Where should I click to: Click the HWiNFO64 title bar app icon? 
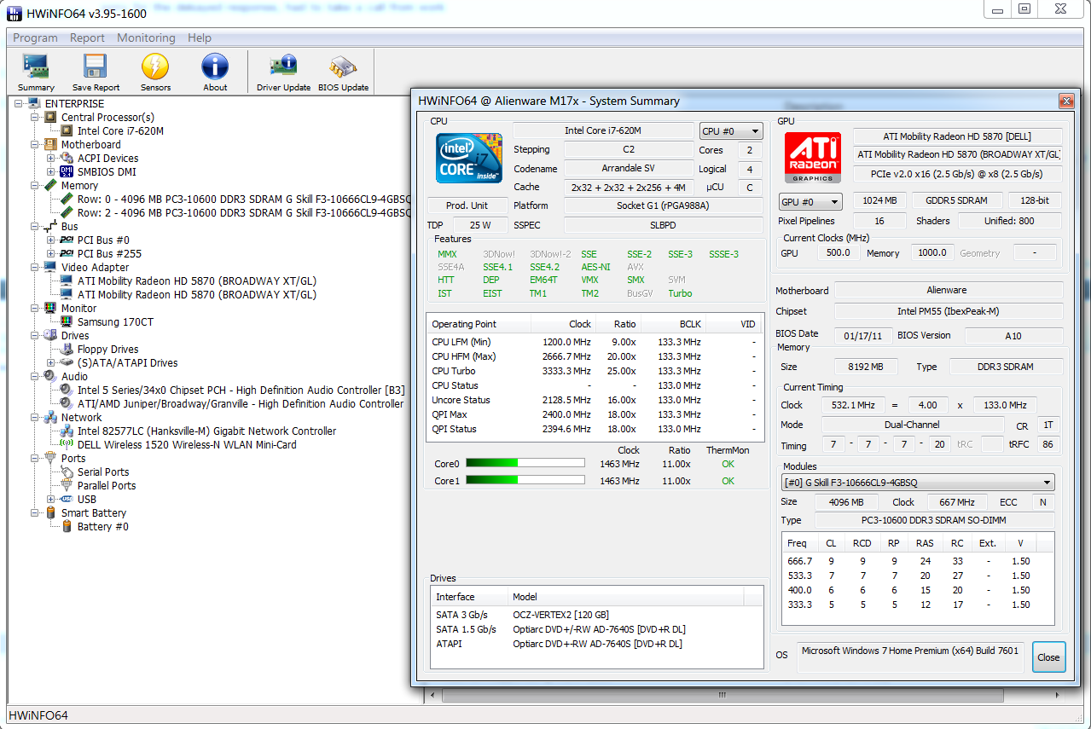click(14, 14)
